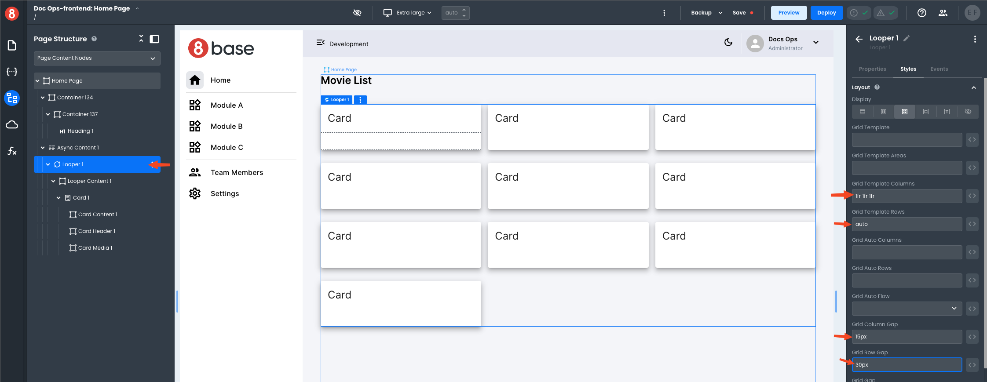Open the Pages document icon
This screenshot has width=987, height=382.
coord(12,45)
